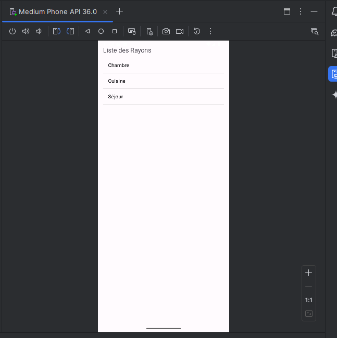
Task: Rotate device right
Action: tap(70, 32)
